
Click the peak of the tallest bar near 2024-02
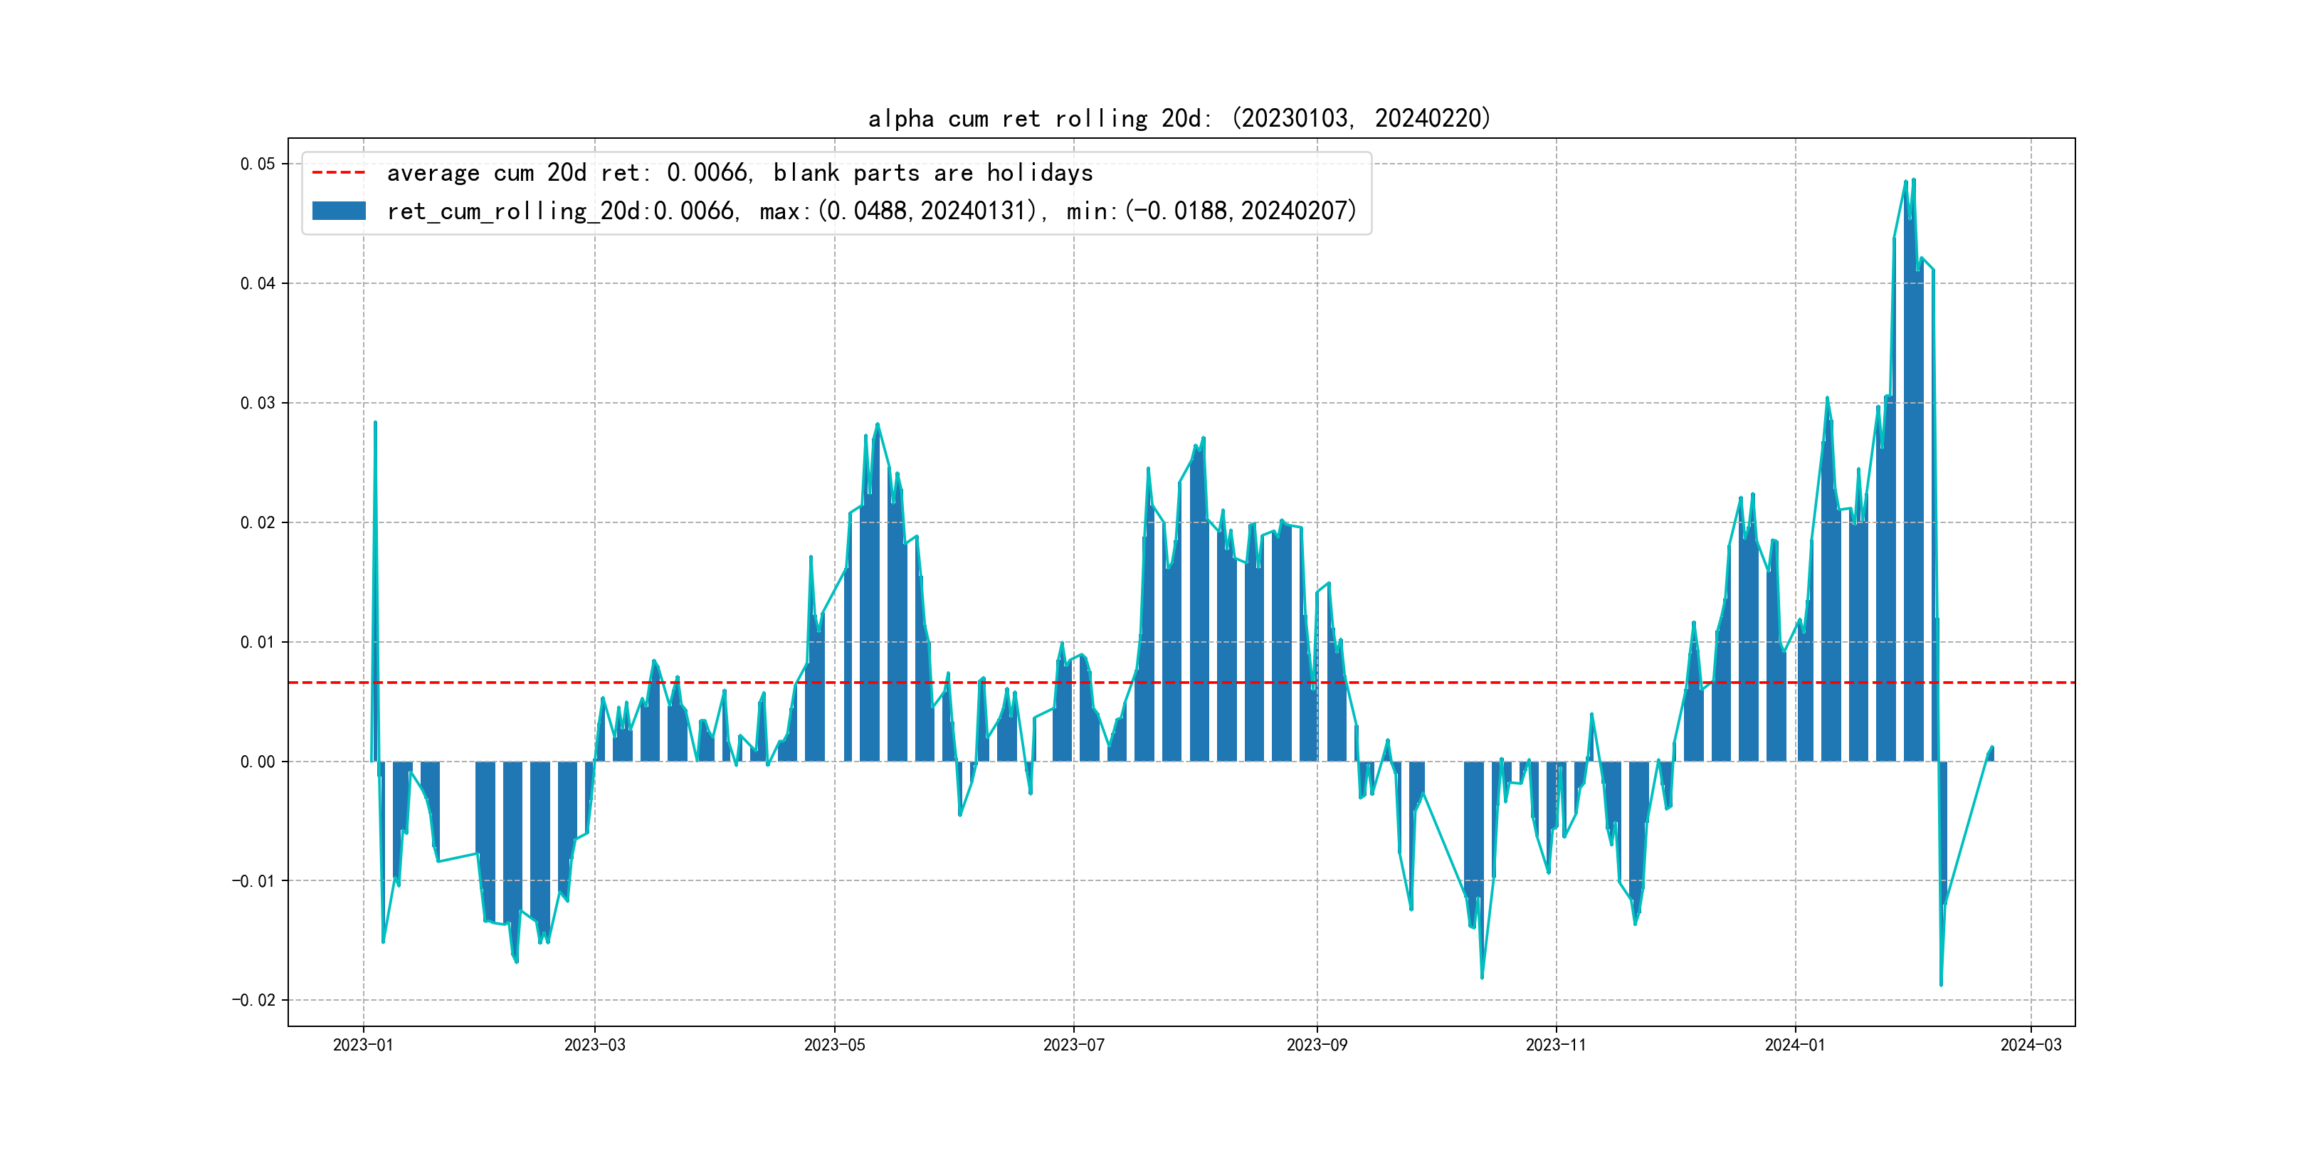1913,183
